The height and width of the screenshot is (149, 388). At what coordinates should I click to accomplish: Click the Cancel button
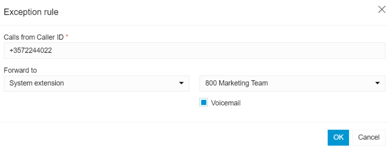pos(369,137)
